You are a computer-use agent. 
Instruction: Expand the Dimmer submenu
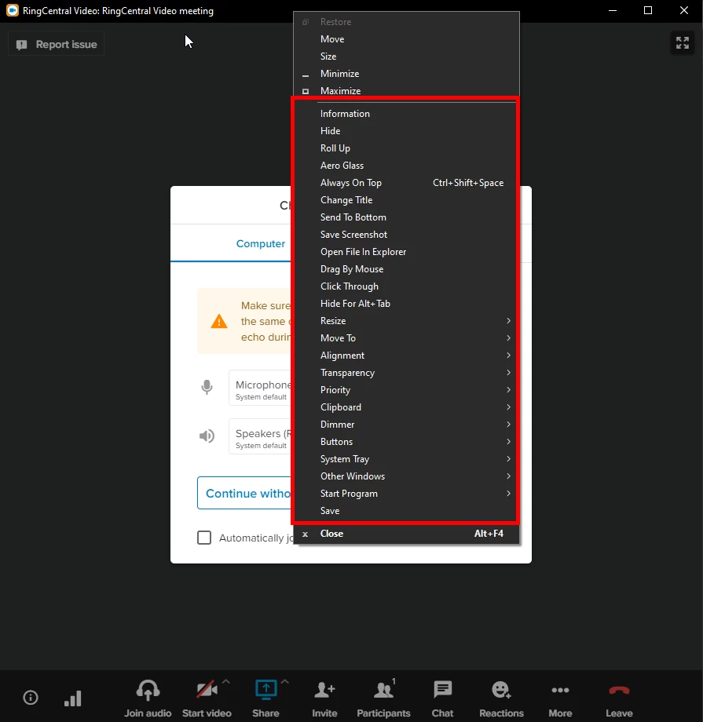pyautogui.click(x=407, y=424)
